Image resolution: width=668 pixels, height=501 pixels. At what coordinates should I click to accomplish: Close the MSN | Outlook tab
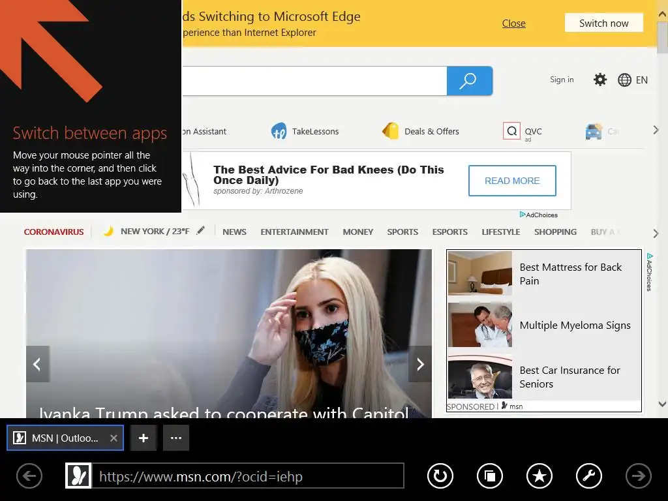(x=114, y=438)
